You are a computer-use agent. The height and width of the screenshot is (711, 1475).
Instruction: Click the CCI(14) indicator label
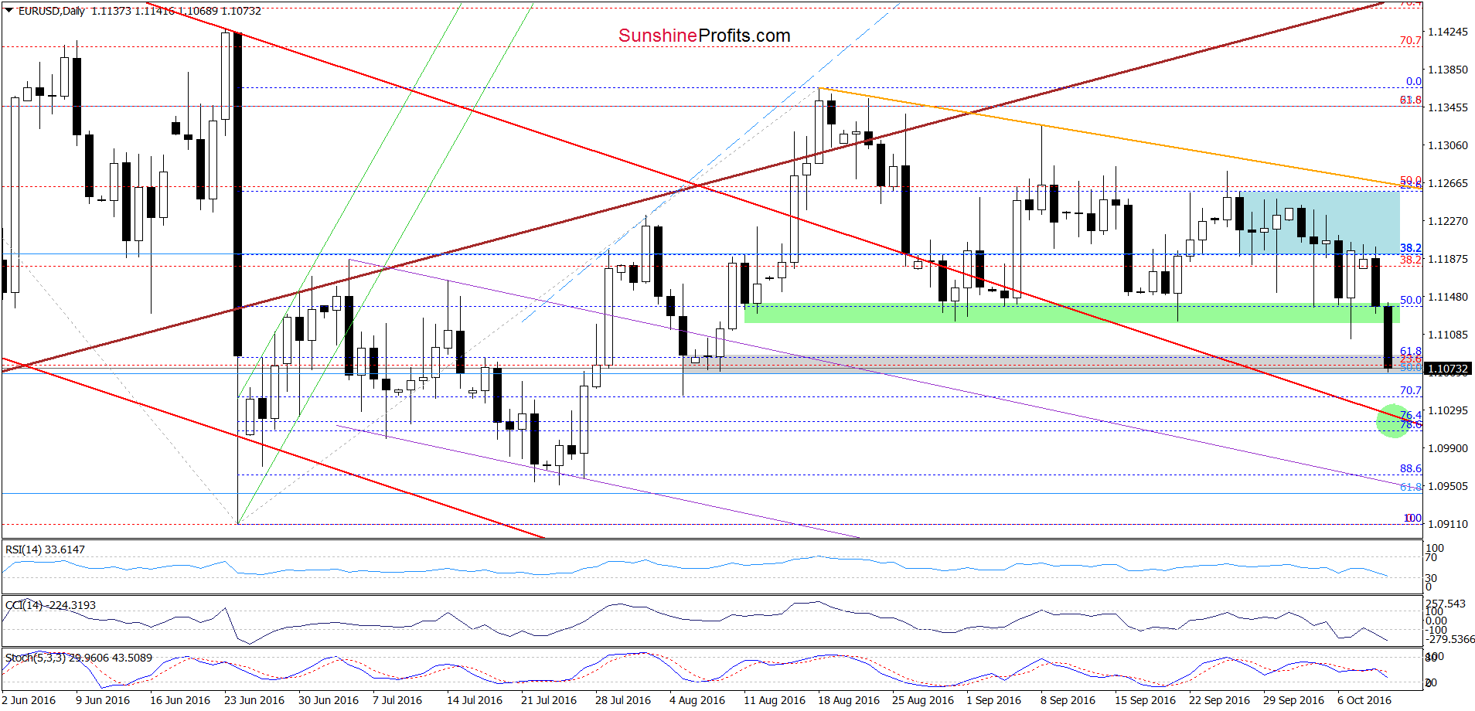point(50,605)
